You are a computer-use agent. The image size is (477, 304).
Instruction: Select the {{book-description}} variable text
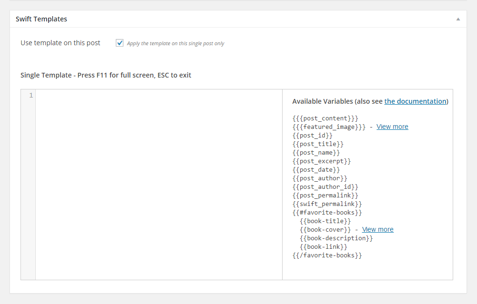336,238
